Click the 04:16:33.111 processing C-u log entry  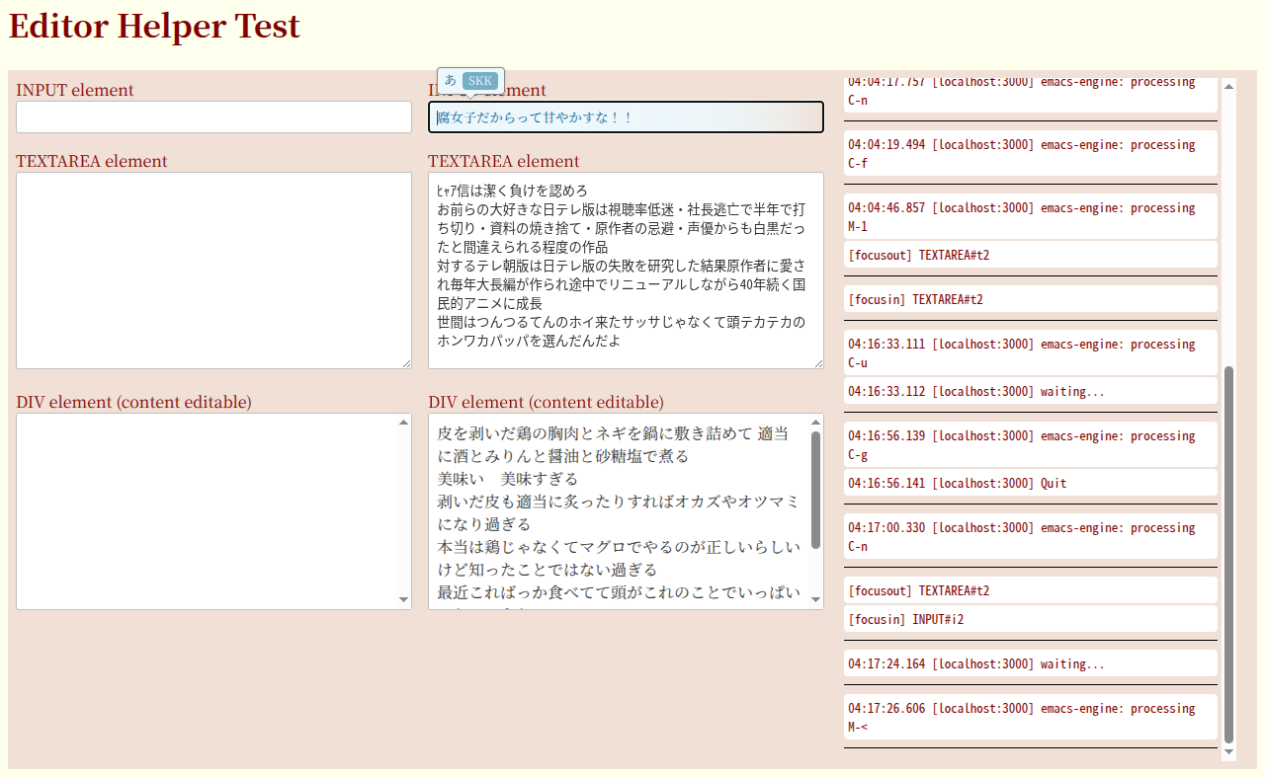point(1031,352)
